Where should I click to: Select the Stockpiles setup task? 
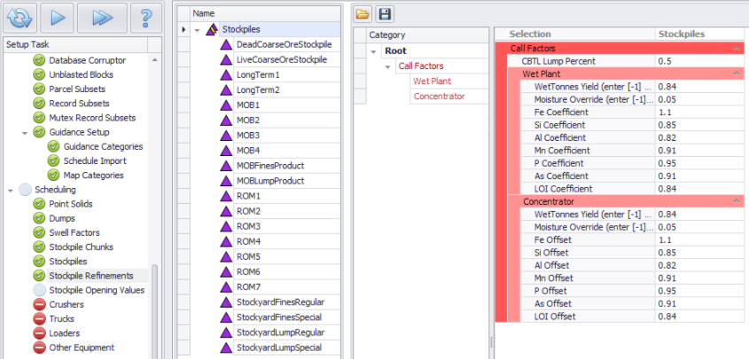(x=68, y=261)
